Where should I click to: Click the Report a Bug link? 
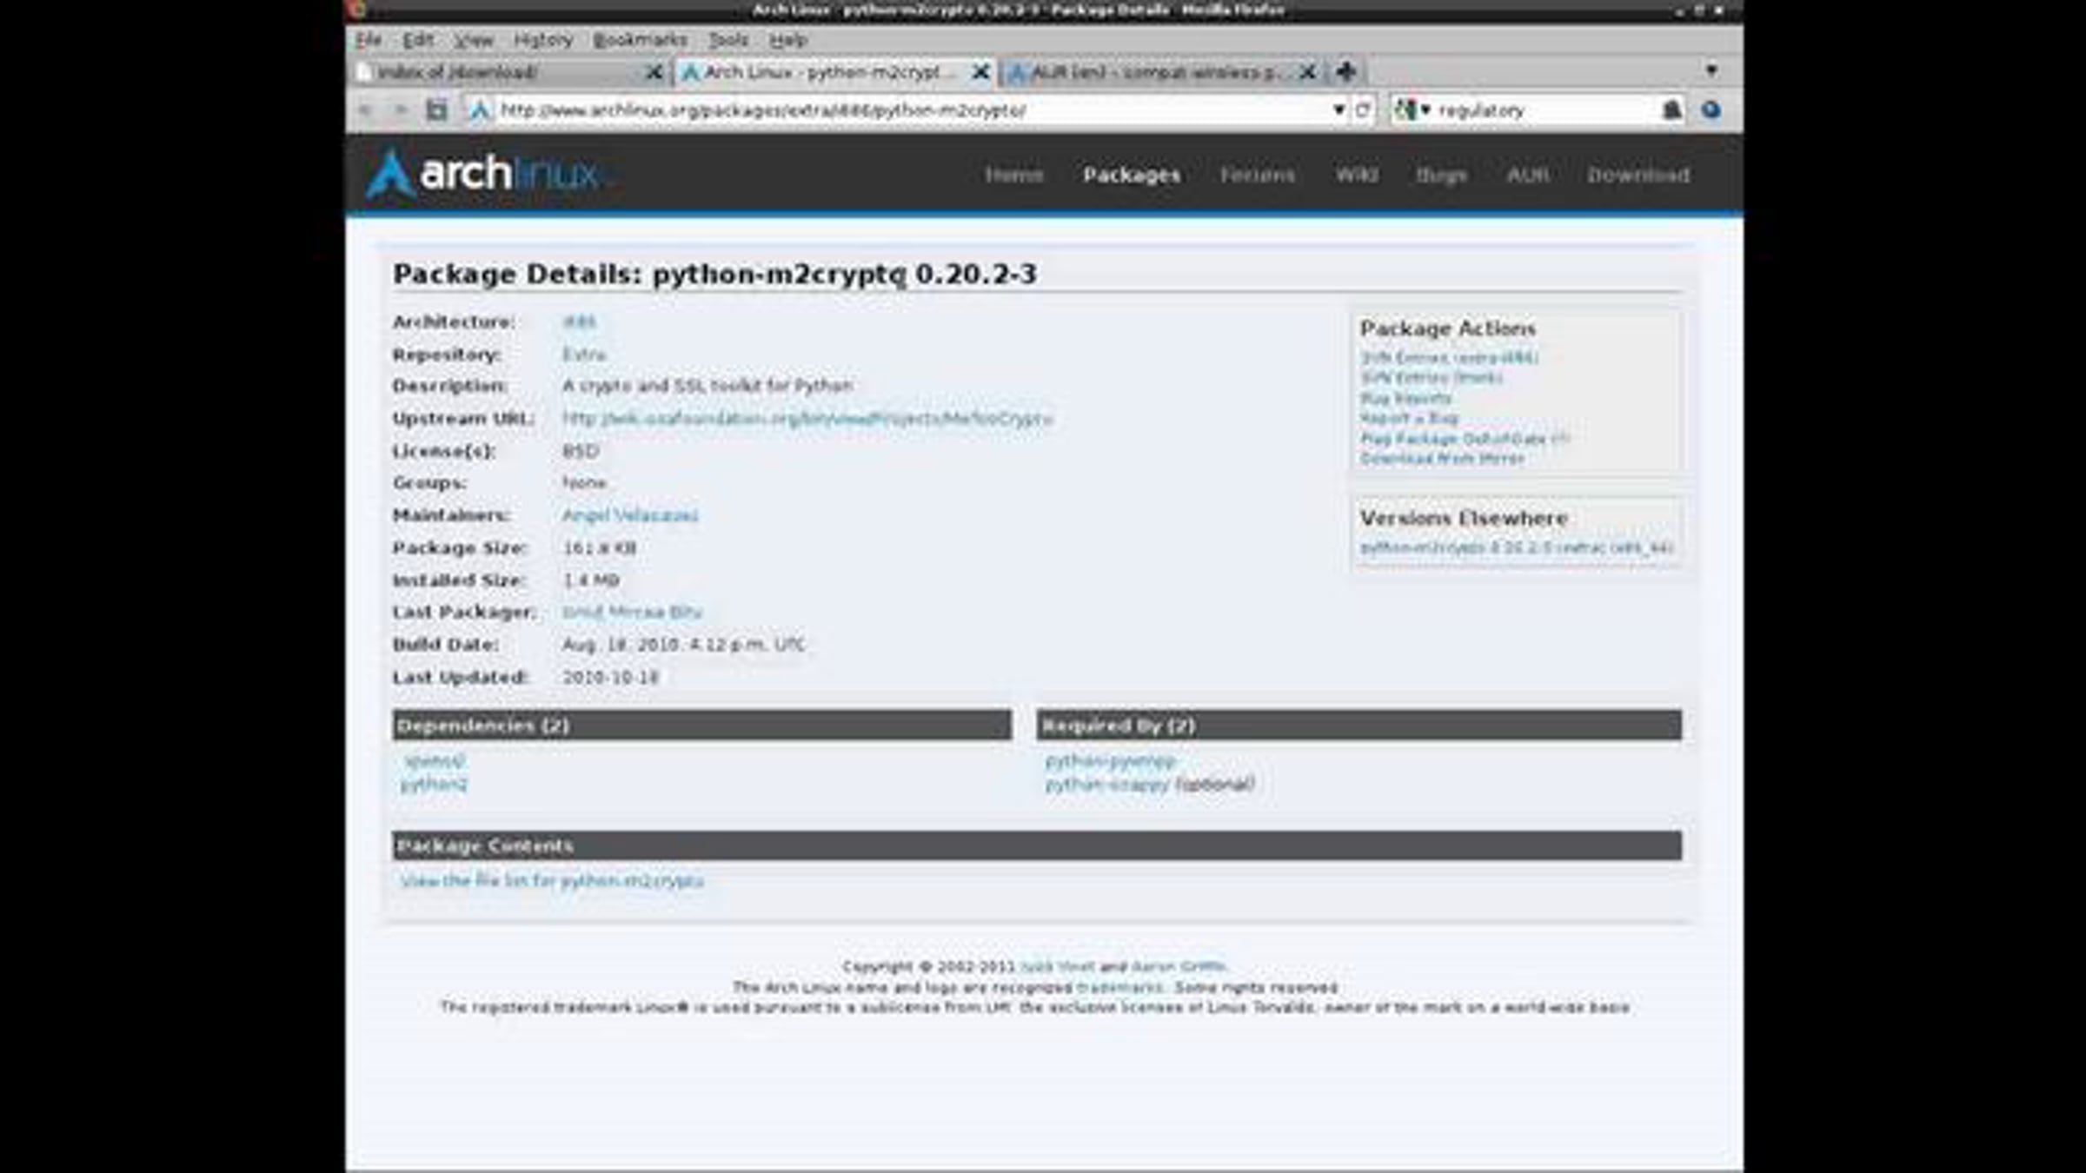[x=1409, y=419]
